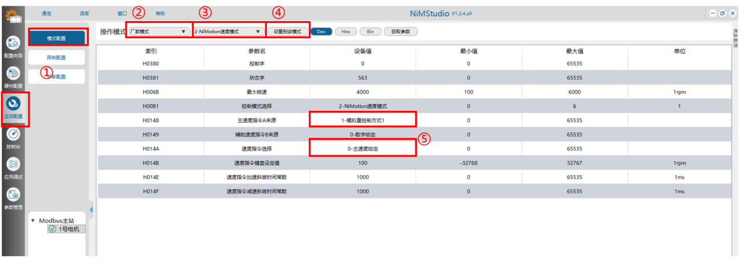Click the 控制字 parameter name
Viewport: 740px width, 258px height.
[257, 63]
